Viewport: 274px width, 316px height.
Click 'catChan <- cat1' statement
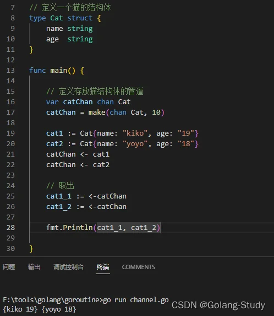[x=78, y=154]
